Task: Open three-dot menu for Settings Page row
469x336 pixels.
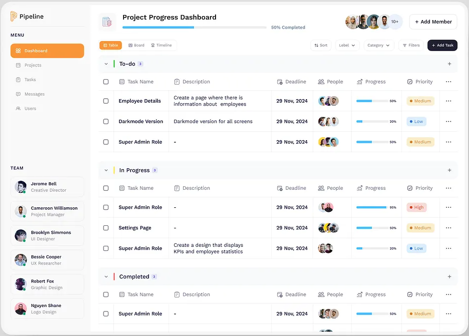Action: (448, 228)
